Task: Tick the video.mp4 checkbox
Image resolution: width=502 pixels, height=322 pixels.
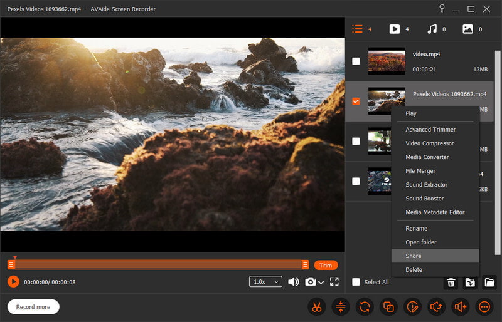Action: [x=356, y=61]
